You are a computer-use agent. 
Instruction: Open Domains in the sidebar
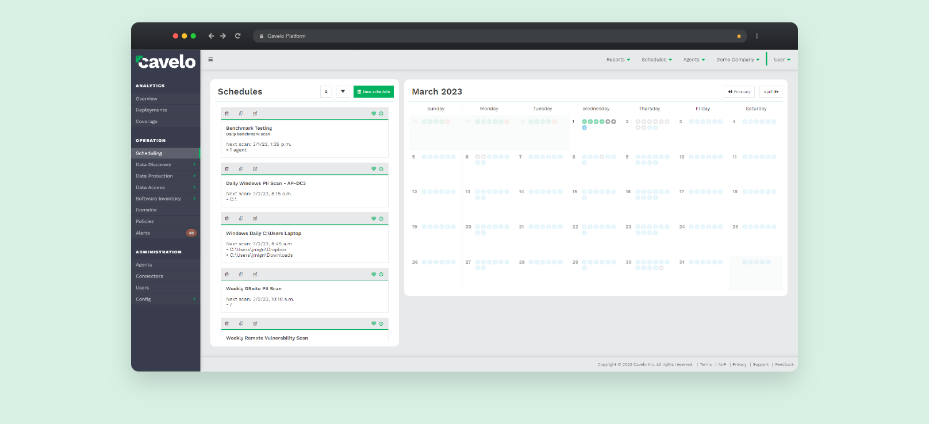tap(166, 210)
